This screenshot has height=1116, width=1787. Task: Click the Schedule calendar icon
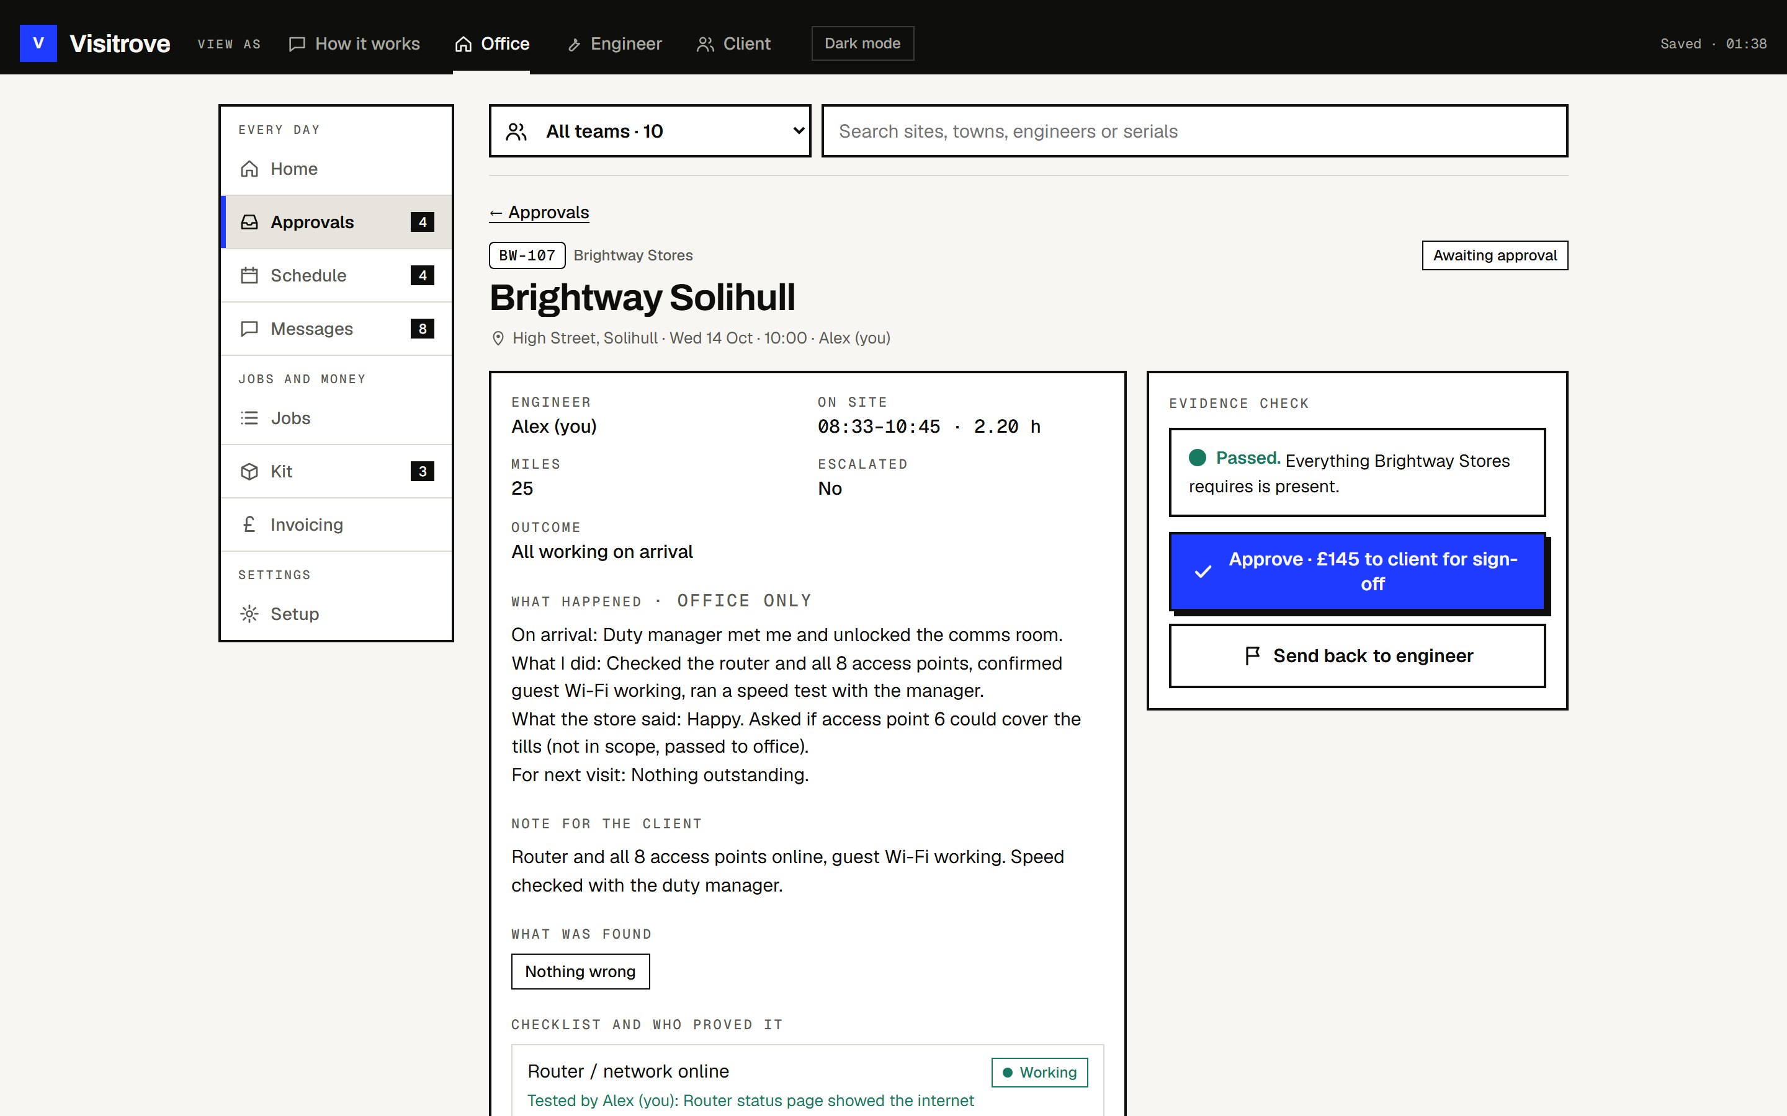click(x=249, y=275)
